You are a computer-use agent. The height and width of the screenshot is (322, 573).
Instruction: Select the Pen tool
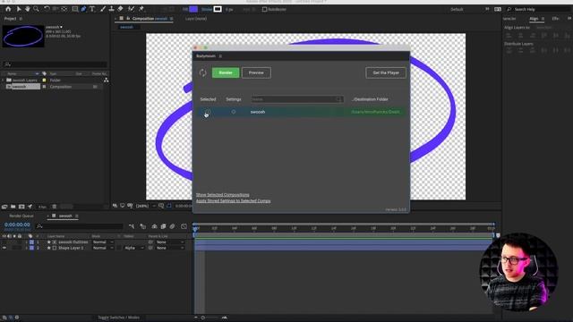pos(83,9)
